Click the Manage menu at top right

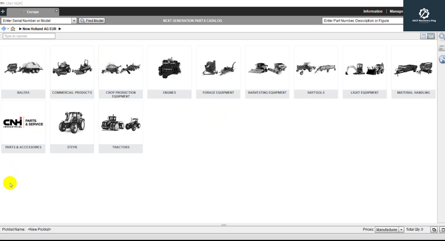tap(396, 11)
